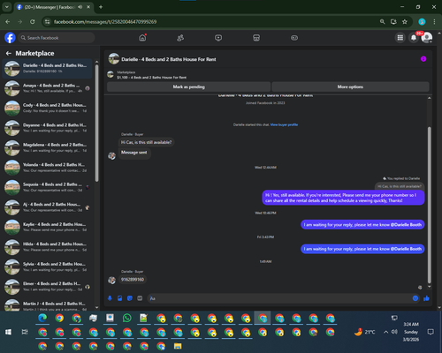The image size is (442, 353).
Task: Reload the page
Action: click(x=33, y=22)
